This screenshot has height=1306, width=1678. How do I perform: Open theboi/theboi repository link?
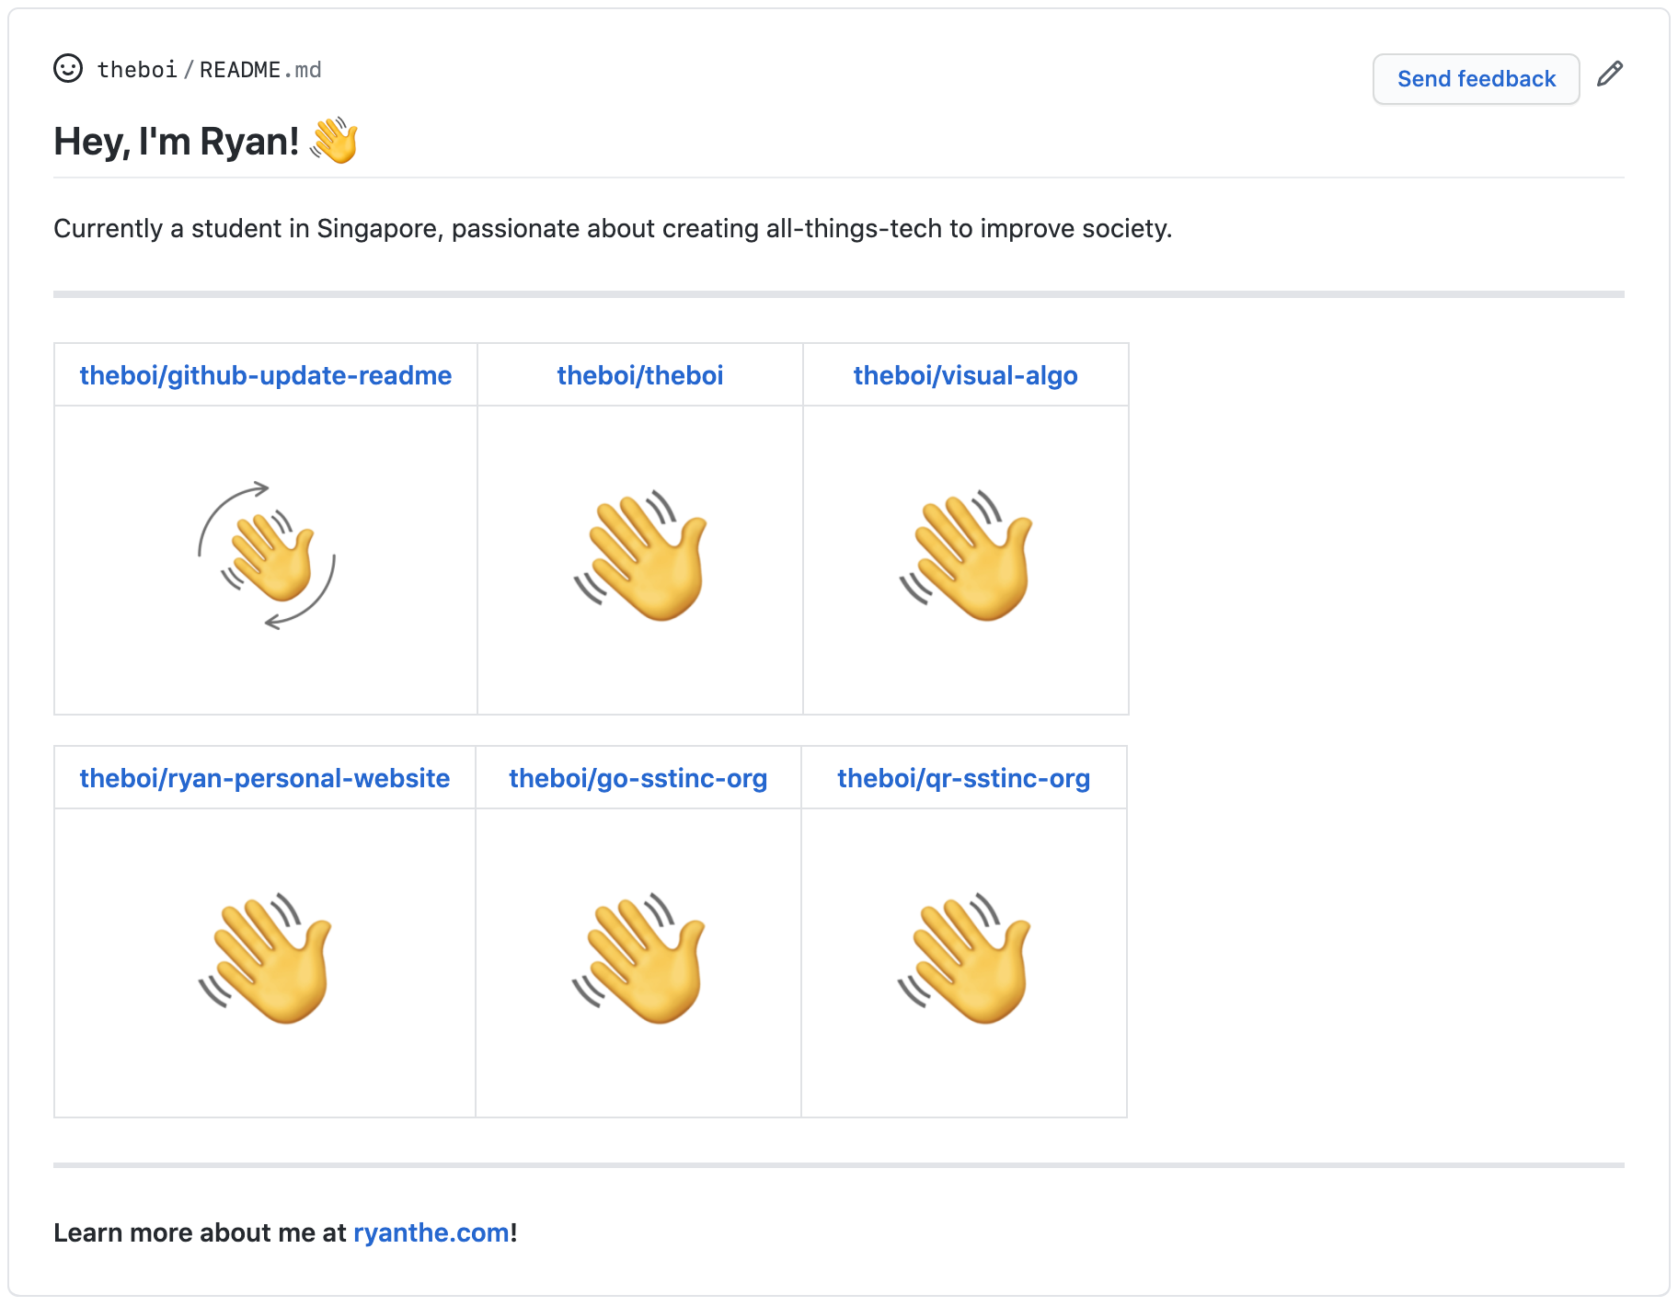click(x=640, y=375)
